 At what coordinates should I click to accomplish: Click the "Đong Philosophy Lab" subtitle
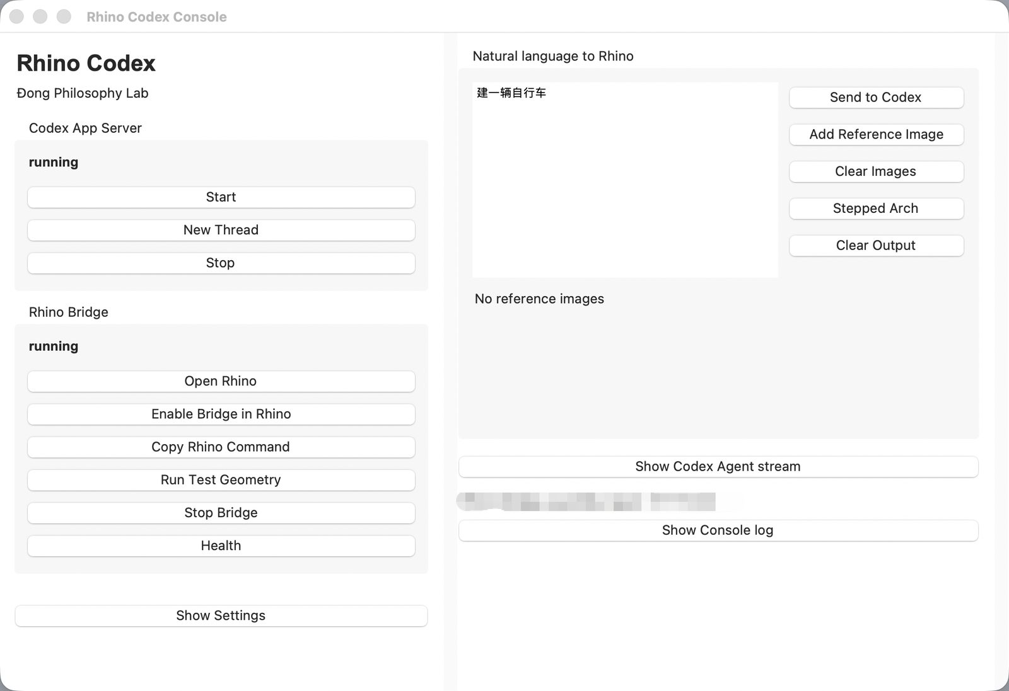[x=83, y=93]
